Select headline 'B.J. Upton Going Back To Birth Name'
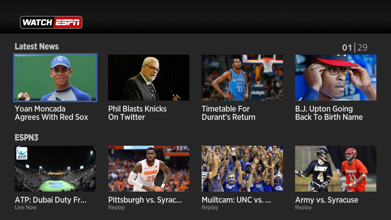 coord(329,113)
